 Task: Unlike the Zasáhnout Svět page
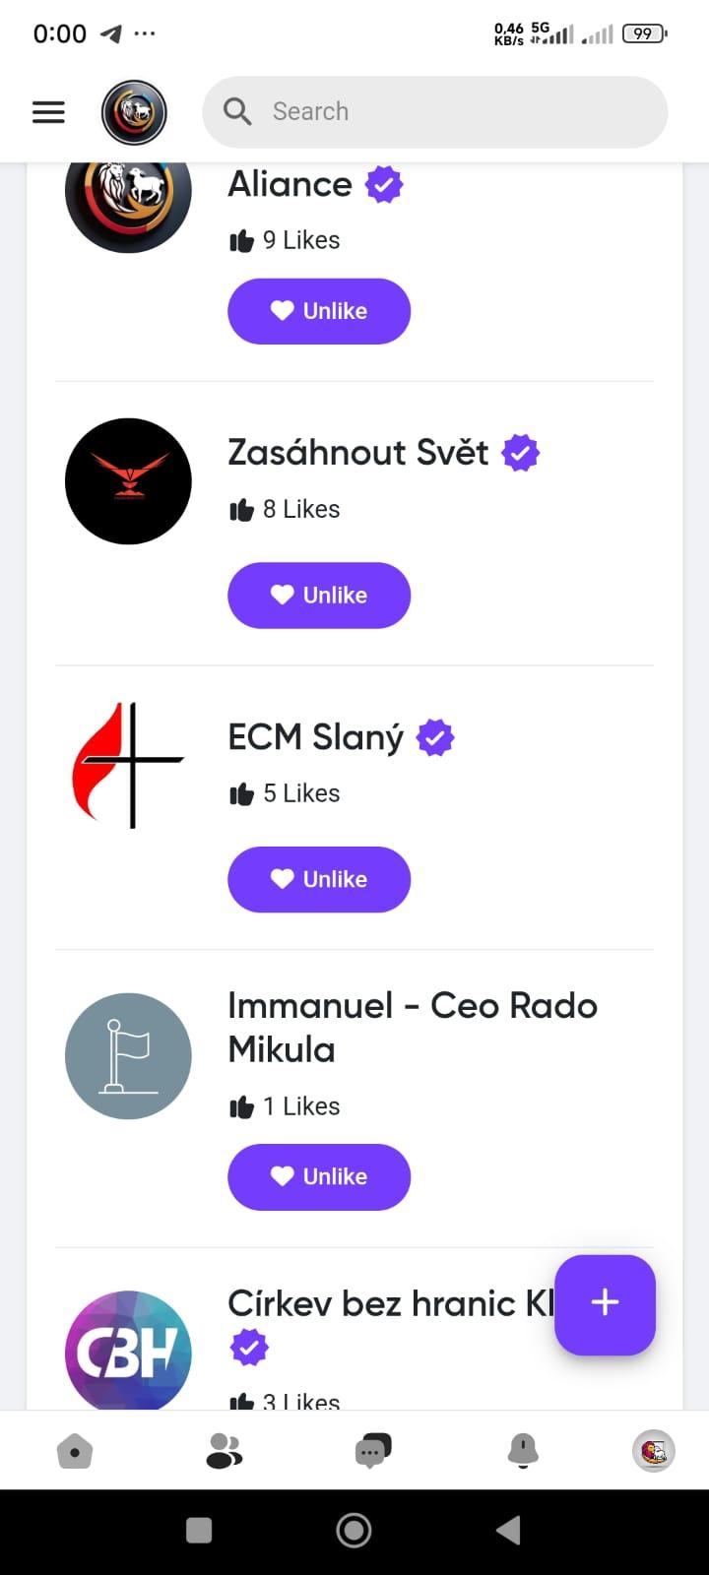coord(319,596)
